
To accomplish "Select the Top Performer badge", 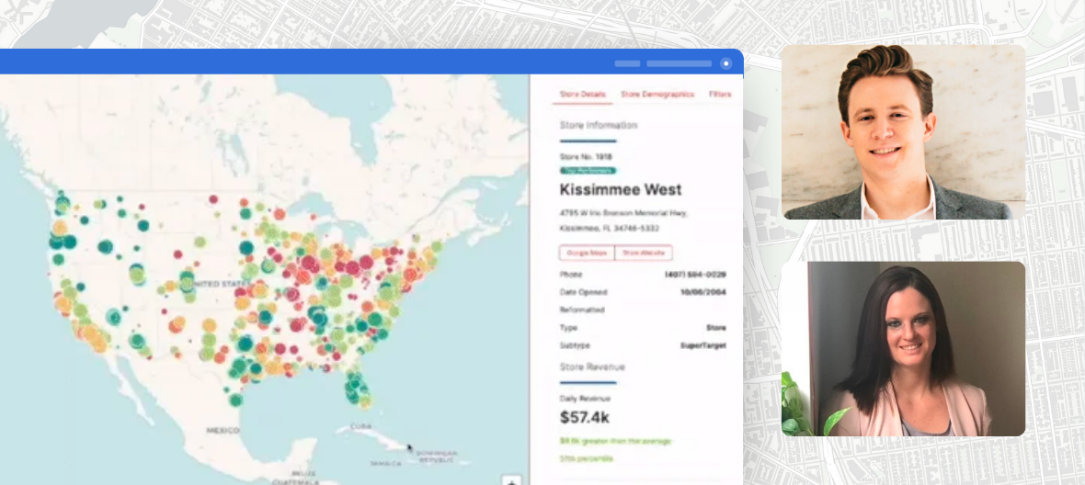I will point(588,170).
